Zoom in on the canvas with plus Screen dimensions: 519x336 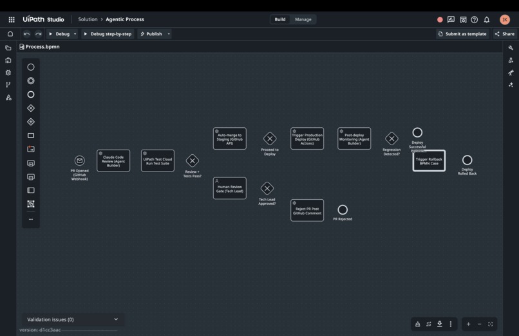(x=468, y=324)
